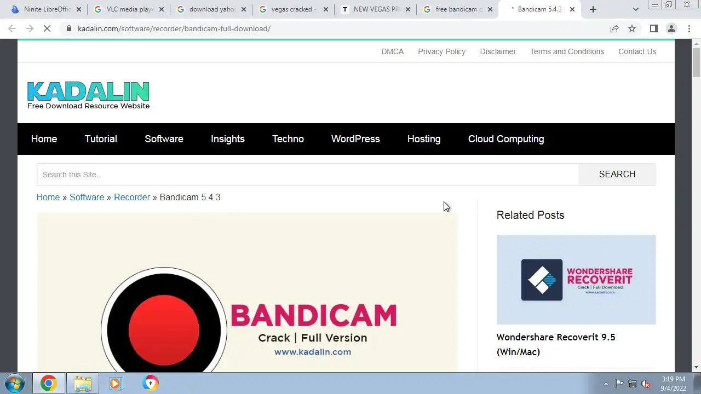The width and height of the screenshot is (701, 394).
Task: Open the Disclaimer link
Action: pos(498,51)
